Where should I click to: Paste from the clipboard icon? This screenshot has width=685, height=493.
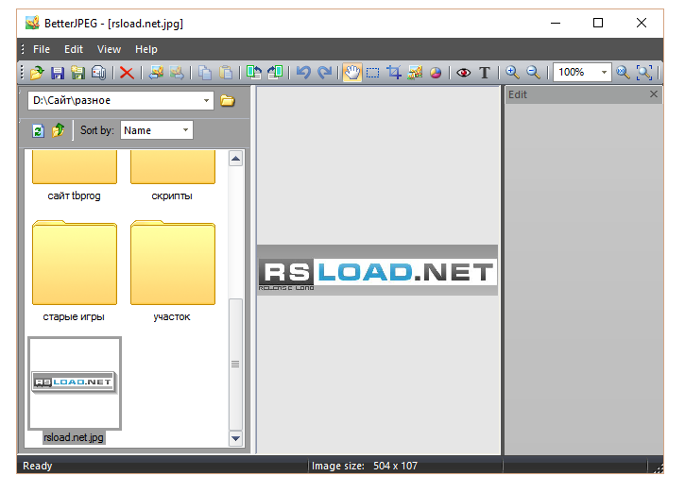click(226, 72)
